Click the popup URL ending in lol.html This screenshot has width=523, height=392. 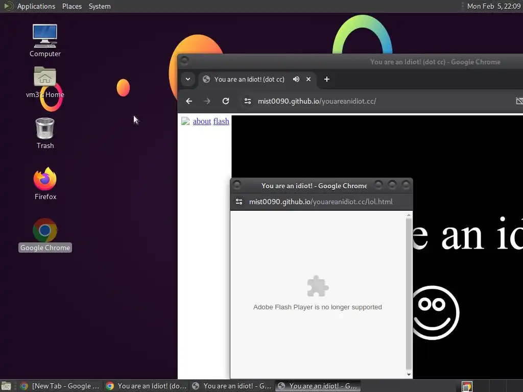(x=321, y=202)
